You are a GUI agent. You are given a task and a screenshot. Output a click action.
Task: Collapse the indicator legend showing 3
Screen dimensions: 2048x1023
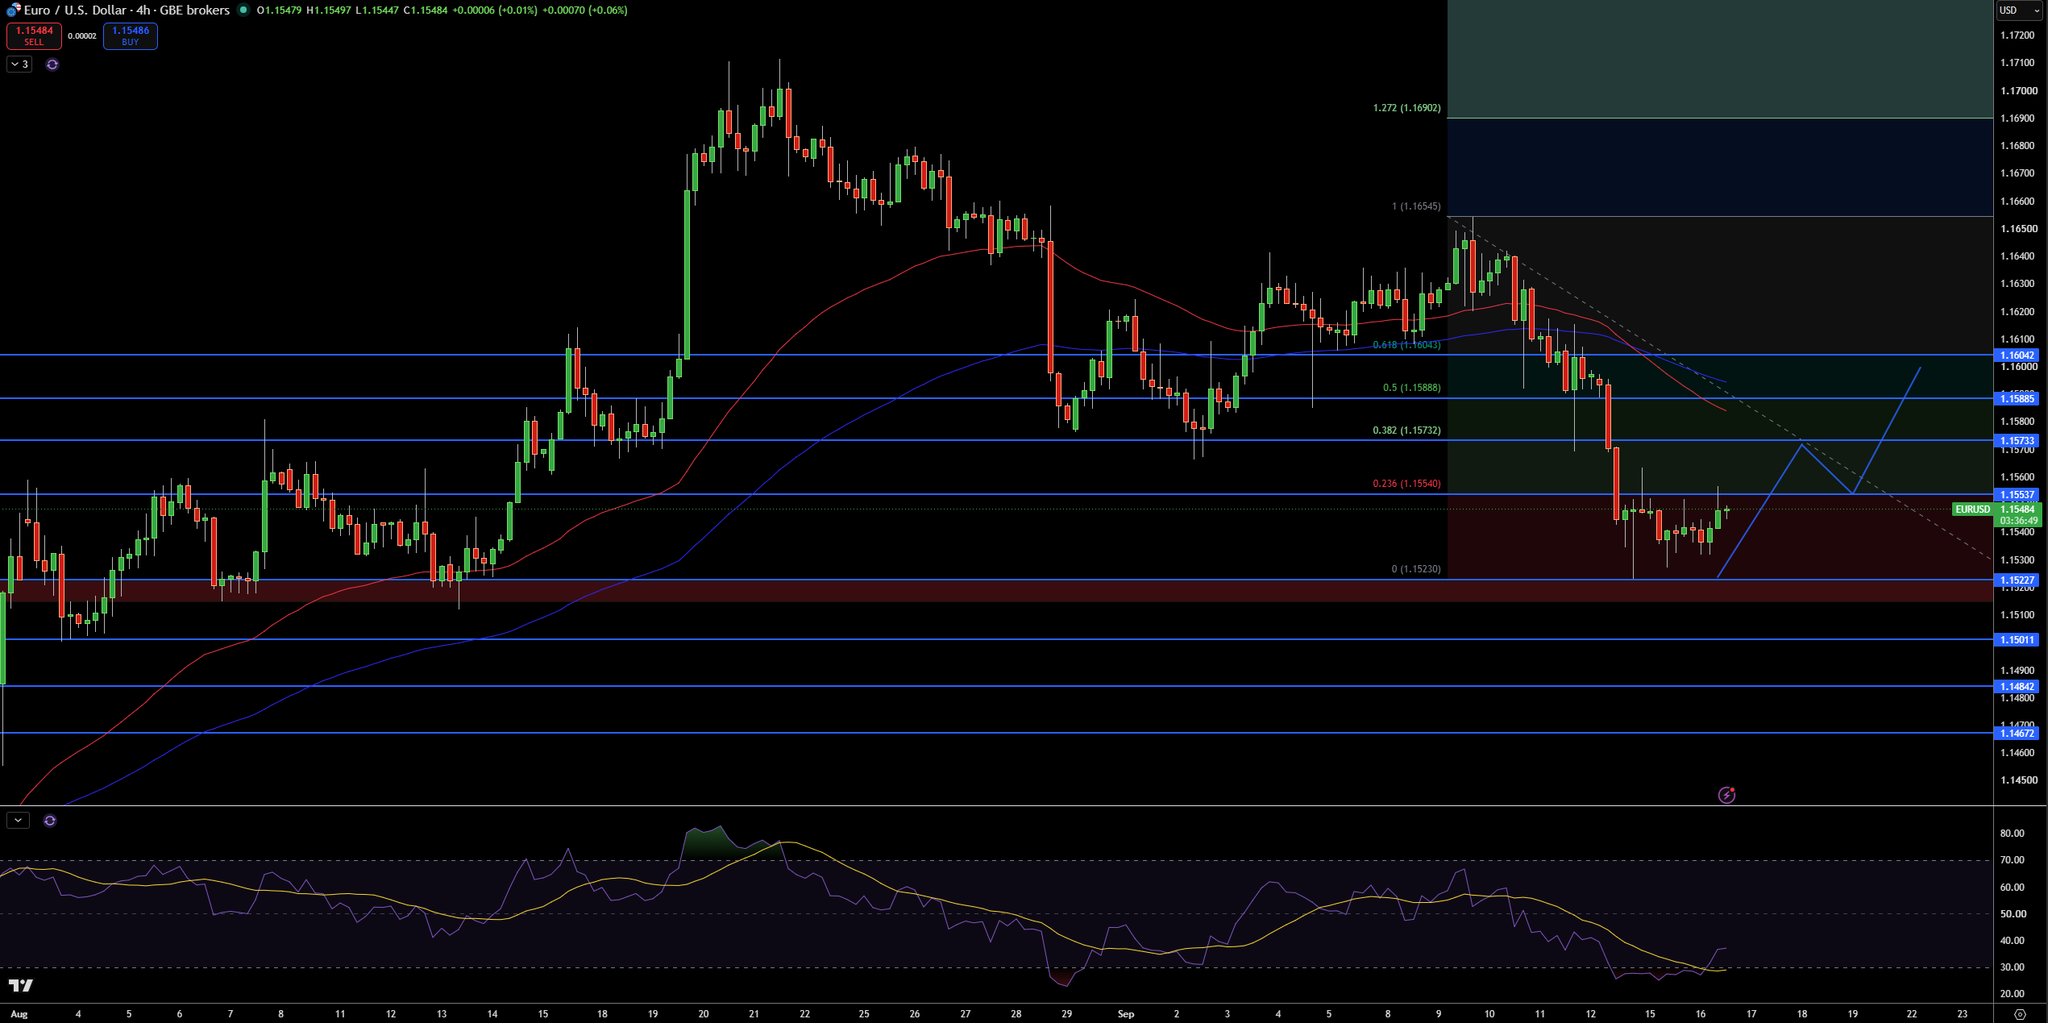pyautogui.click(x=19, y=64)
